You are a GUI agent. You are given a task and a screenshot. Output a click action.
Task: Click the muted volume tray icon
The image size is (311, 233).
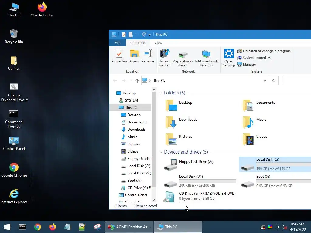tap(284, 227)
